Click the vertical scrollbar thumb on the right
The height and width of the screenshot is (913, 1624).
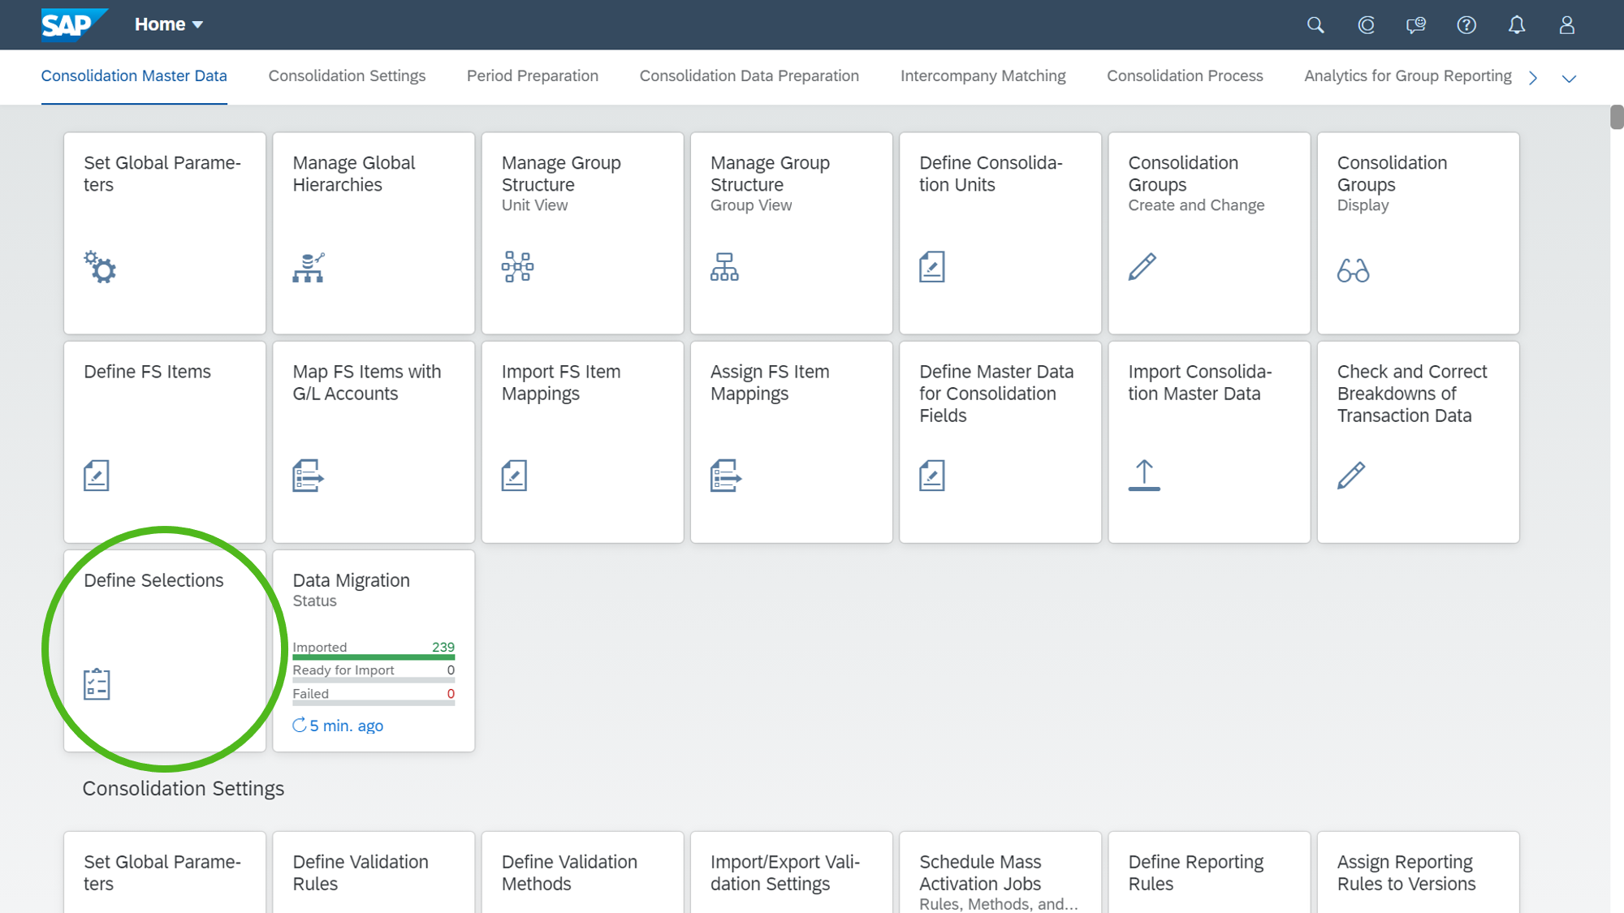click(x=1616, y=117)
